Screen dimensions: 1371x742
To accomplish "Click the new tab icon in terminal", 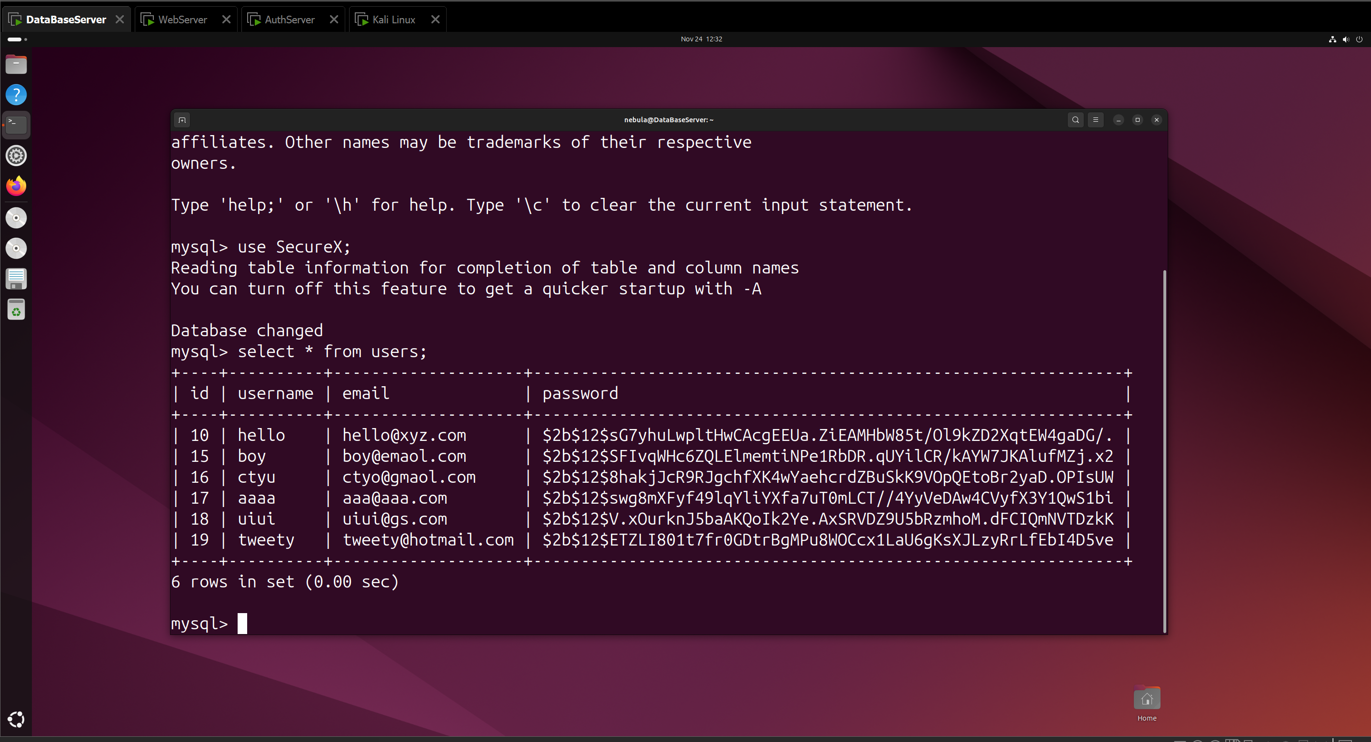I will click(182, 120).
